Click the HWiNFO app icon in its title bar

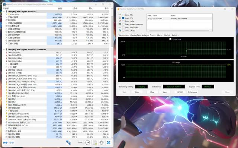pos(4,4)
